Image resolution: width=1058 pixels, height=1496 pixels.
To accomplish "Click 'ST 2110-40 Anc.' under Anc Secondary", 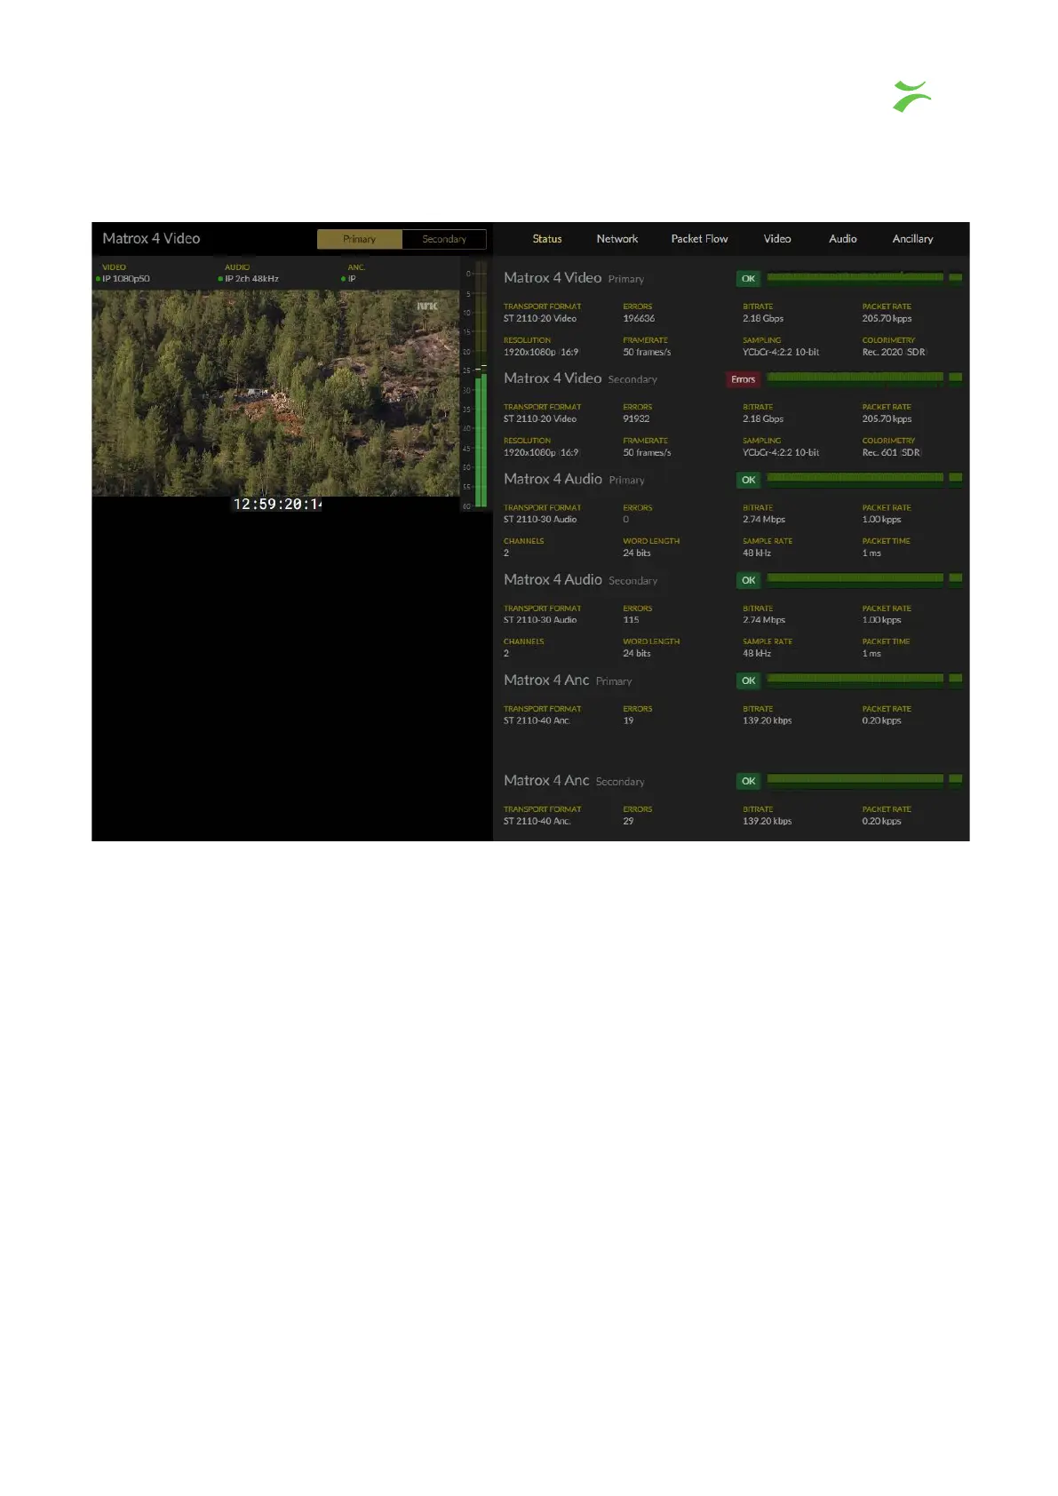I will tap(537, 821).
